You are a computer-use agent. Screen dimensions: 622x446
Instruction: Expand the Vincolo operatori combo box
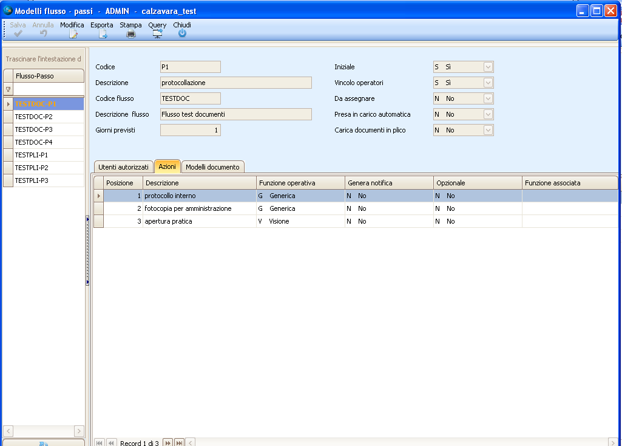coord(488,83)
